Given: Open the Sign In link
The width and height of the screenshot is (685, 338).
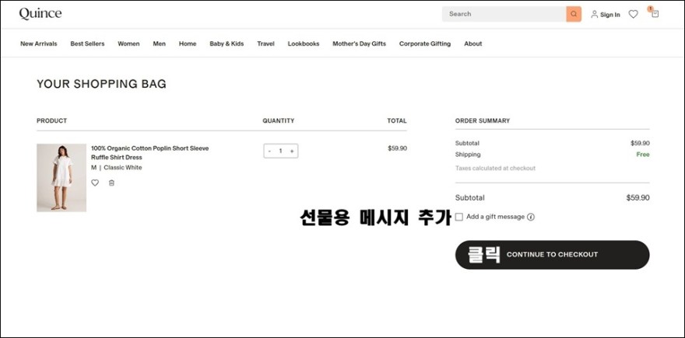Looking at the screenshot, I should click(609, 15).
